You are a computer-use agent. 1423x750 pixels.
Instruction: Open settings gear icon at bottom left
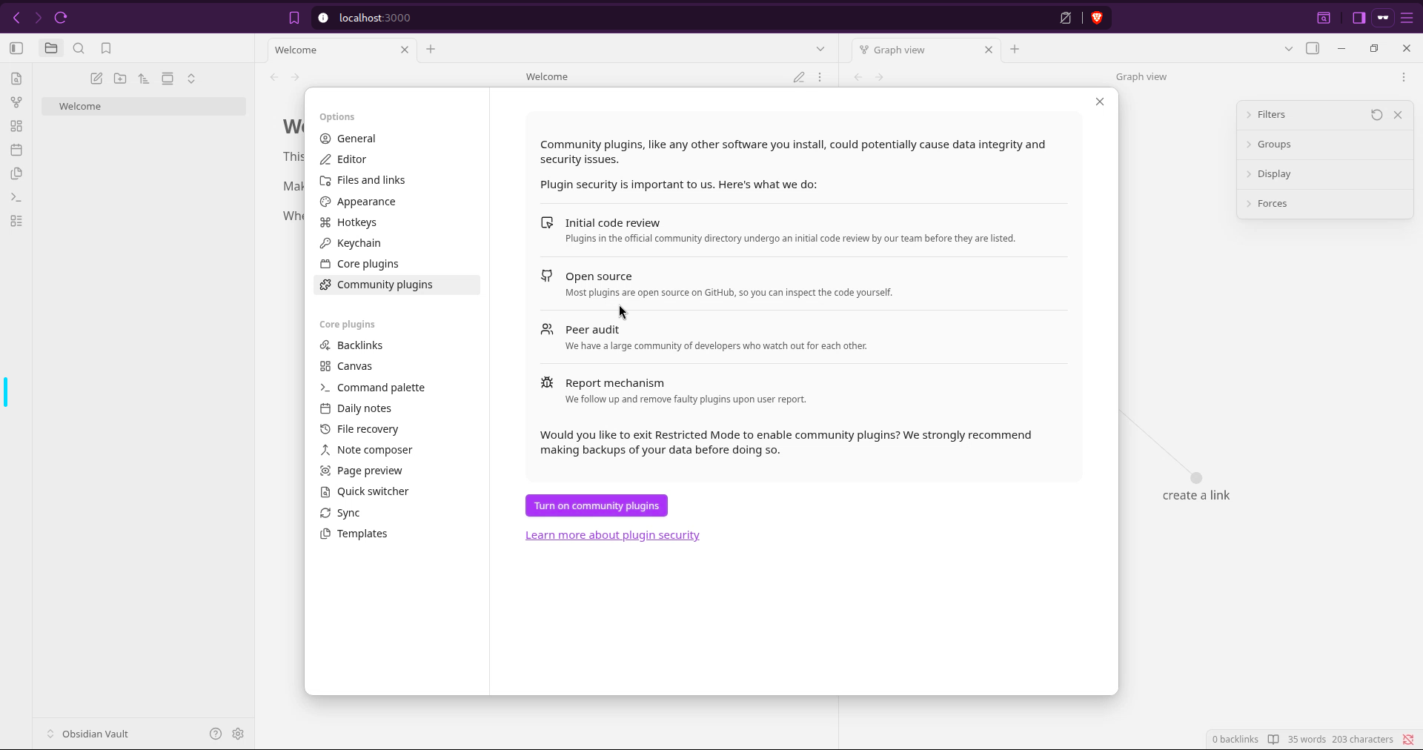[x=238, y=734]
